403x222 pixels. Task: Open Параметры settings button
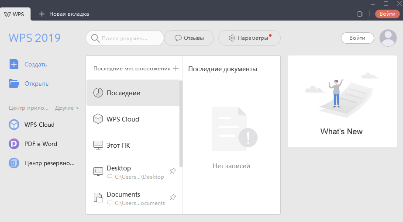coord(249,38)
